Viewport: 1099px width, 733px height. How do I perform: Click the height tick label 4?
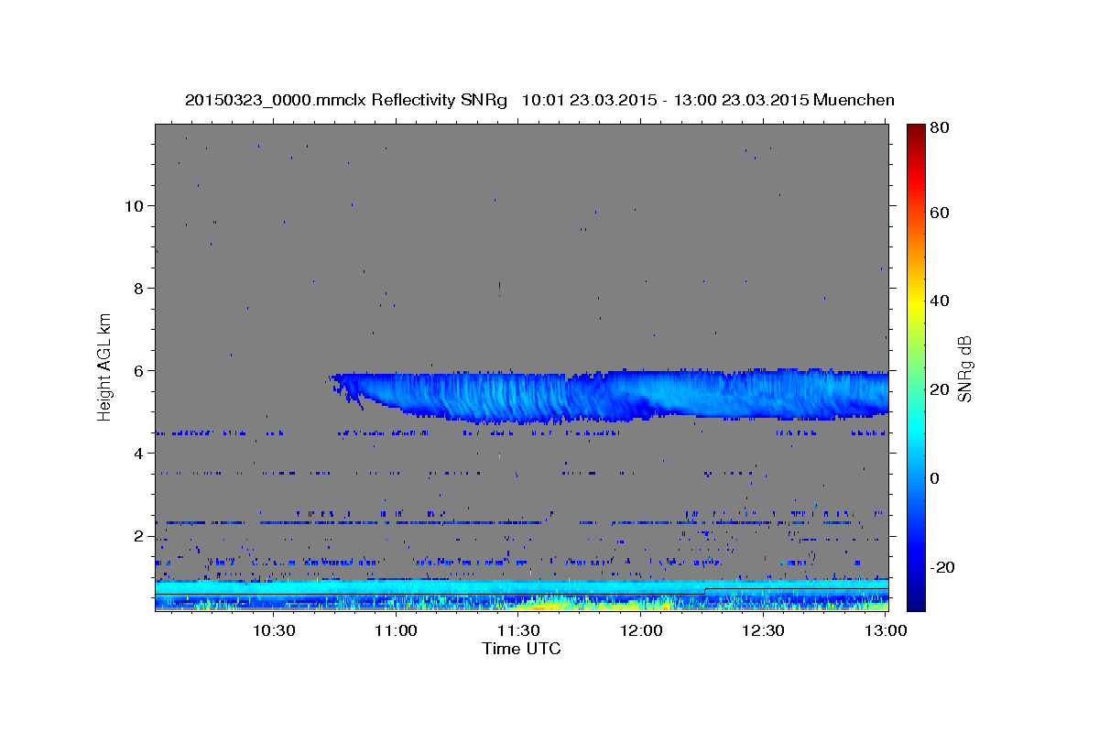click(139, 453)
